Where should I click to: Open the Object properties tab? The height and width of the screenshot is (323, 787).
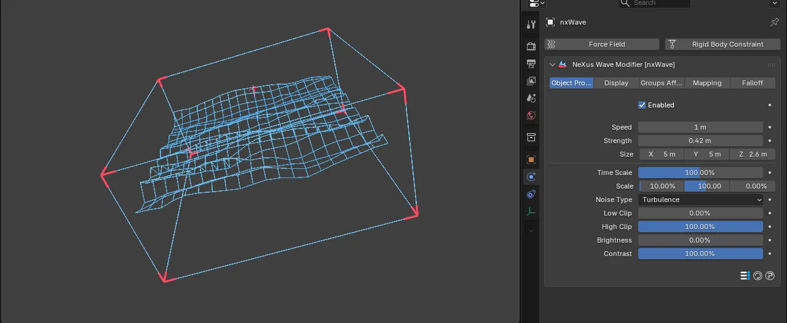[x=531, y=159]
